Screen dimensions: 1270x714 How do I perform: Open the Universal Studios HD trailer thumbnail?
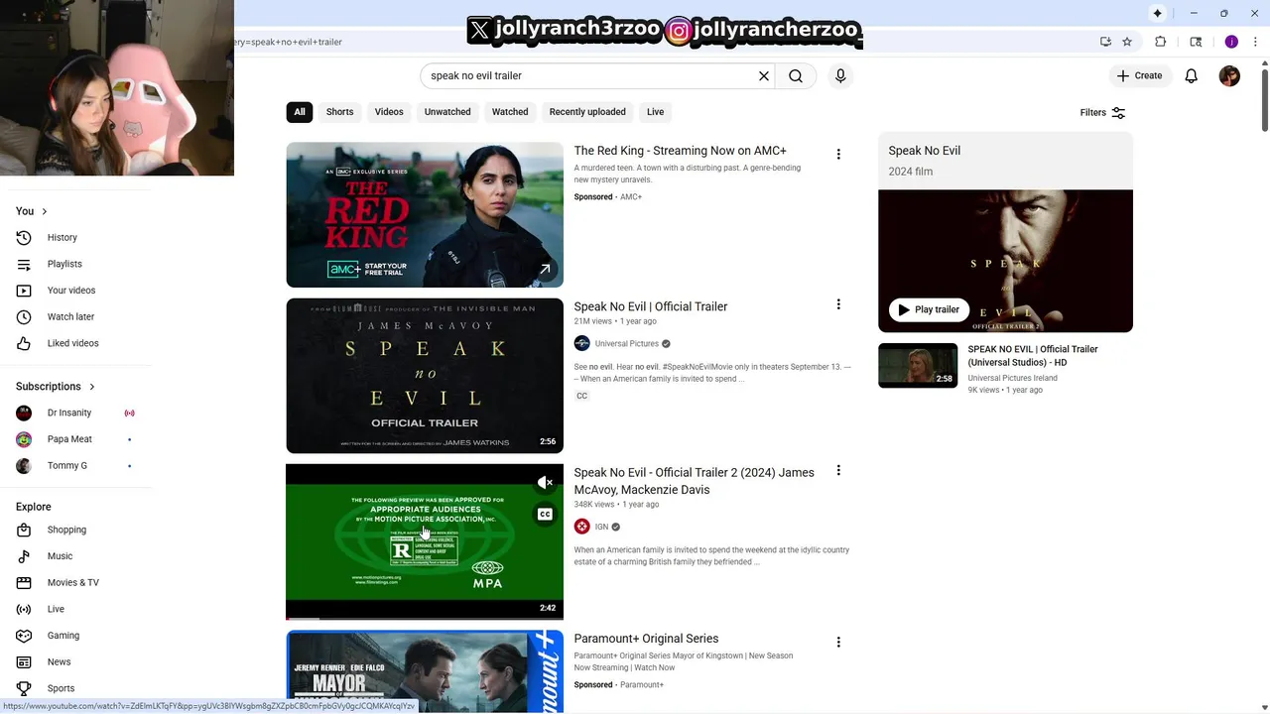tap(918, 365)
